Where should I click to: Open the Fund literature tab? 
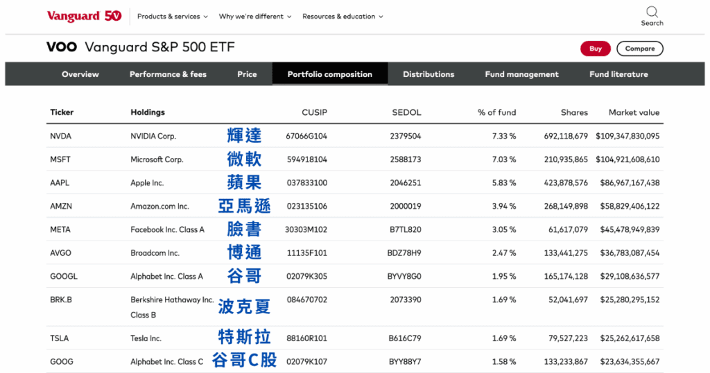[x=618, y=74]
